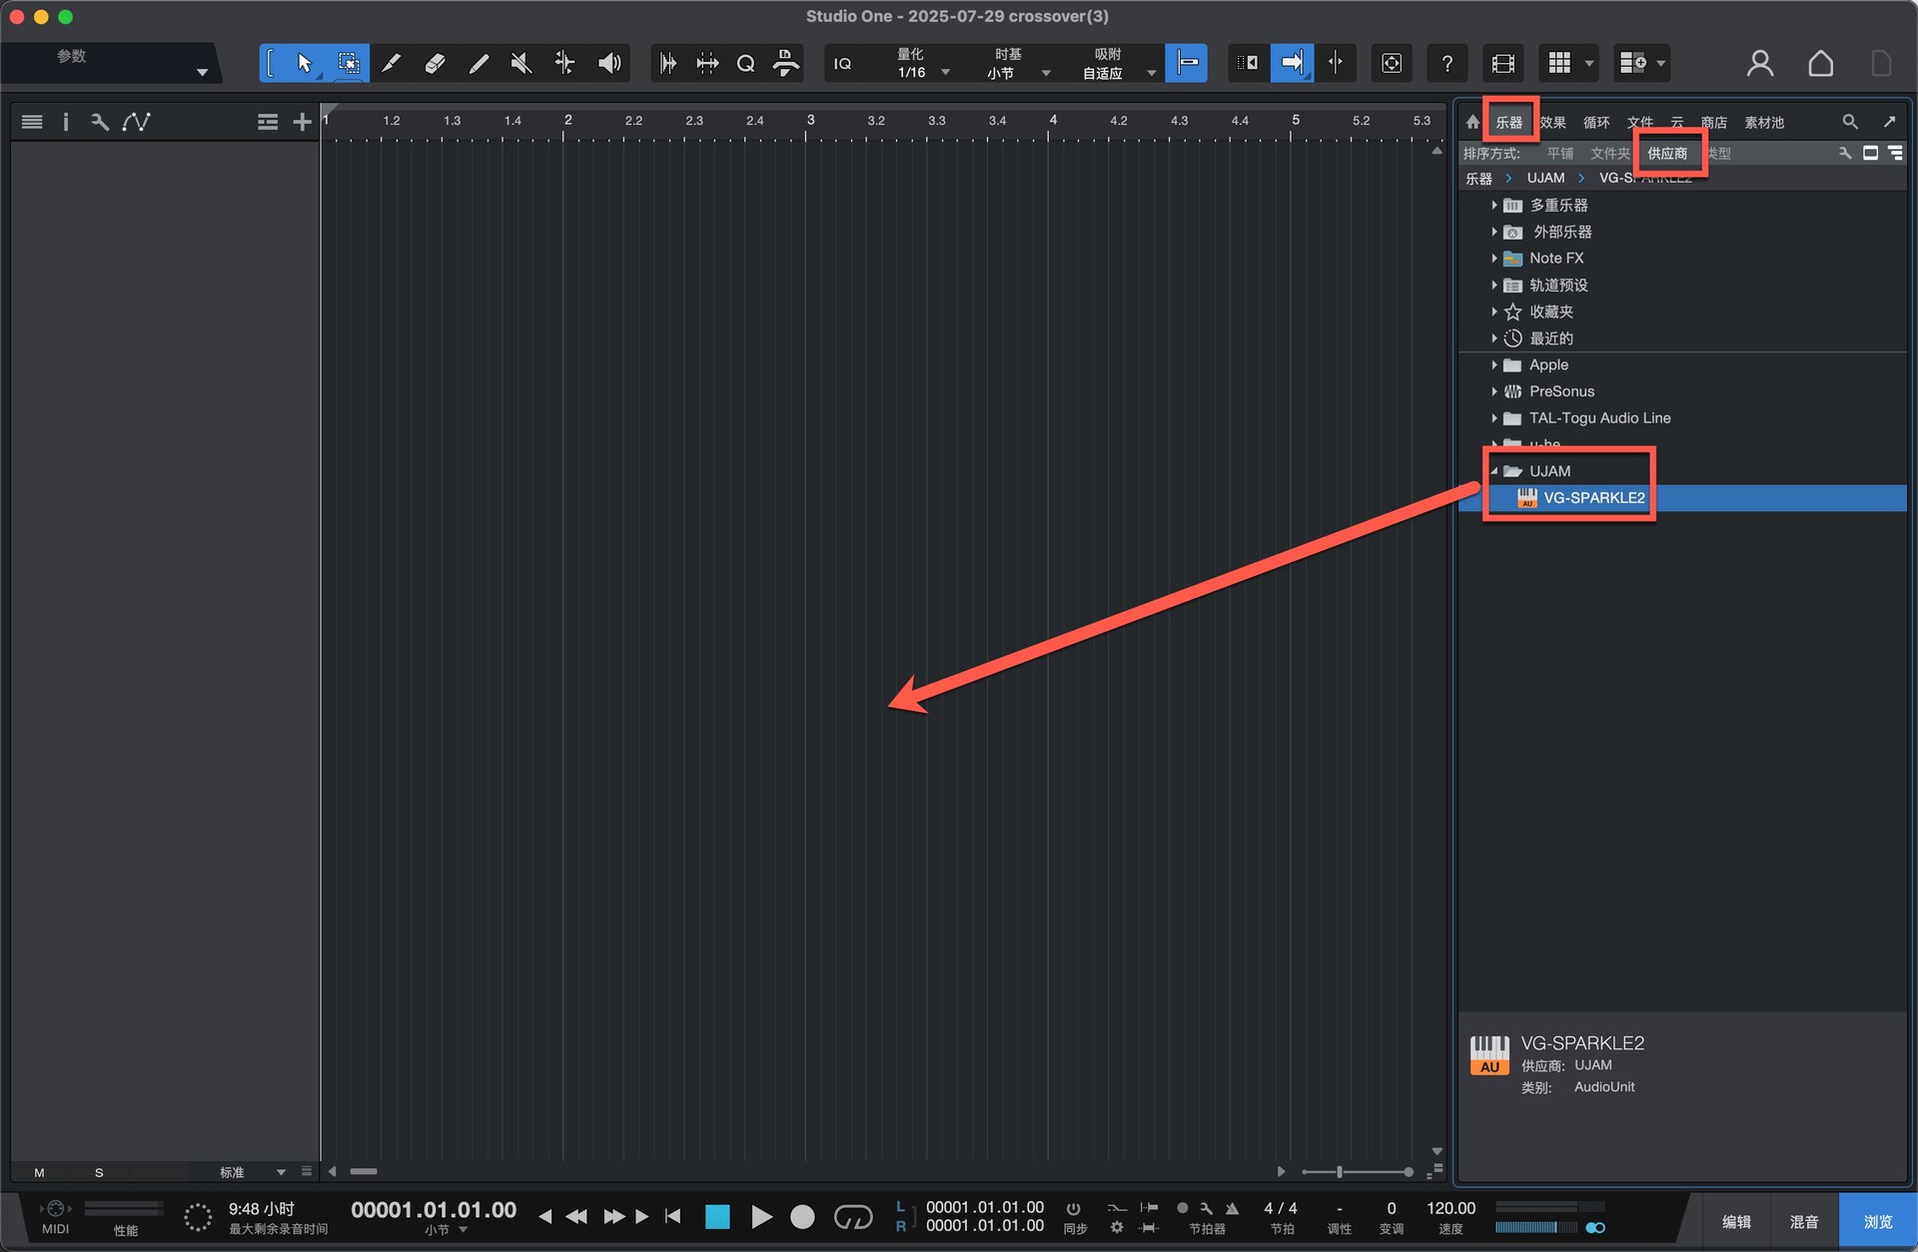The width and height of the screenshot is (1918, 1252).
Task: Select the Arrow tool
Action: [x=305, y=64]
